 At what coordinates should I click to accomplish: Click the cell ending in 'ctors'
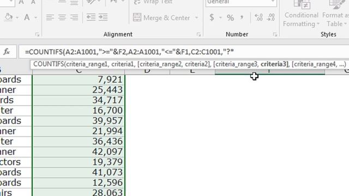(x=16, y=162)
